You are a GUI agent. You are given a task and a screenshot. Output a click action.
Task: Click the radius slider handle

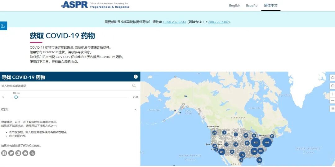tap(16, 97)
